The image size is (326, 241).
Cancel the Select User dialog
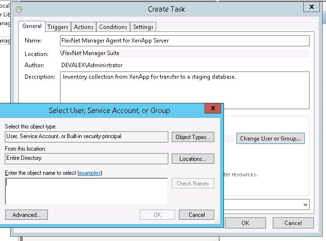196,215
